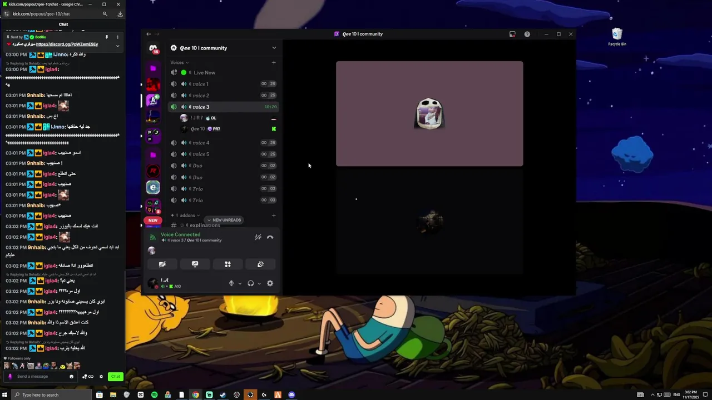Open the Discord inbox icon in title bar

[512, 34]
